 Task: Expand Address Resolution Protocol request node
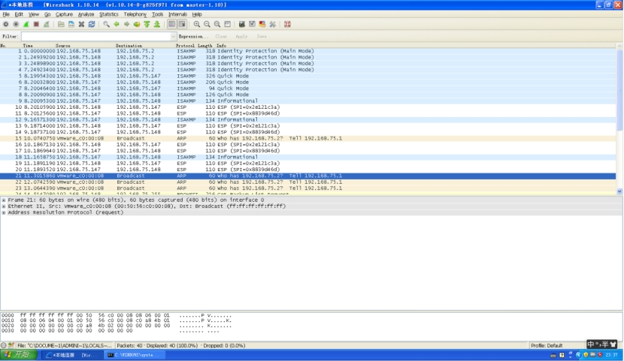pos(4,212)
